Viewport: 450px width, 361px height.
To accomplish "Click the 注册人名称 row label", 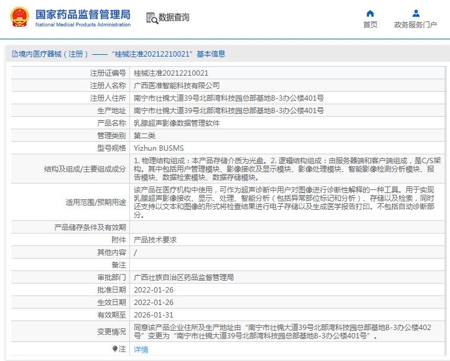I will point(108,85).
